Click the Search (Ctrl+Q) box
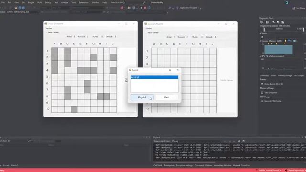The height and width of the screenshot is (172, 306). click(x=128, y=3)
